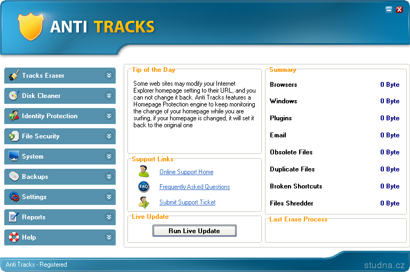Click the Obsolete Files summary label

click(291, 152)
